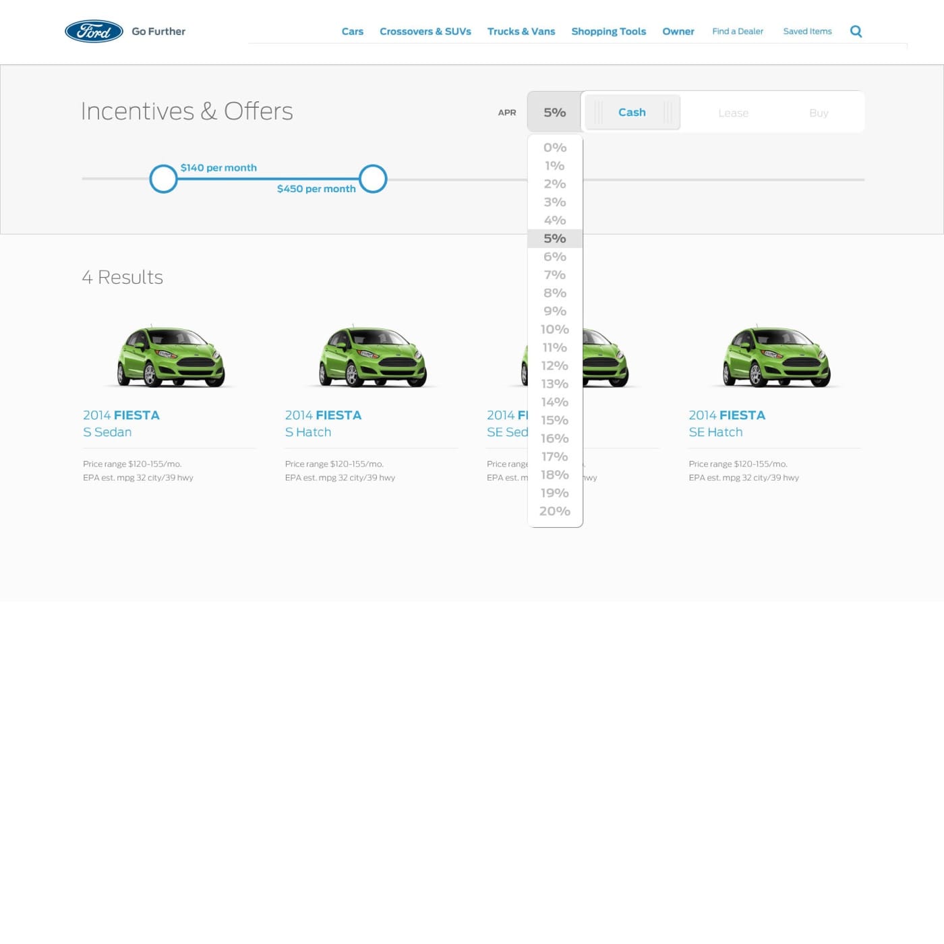
Task: Click the Incentives & Offers heading
Action: tap(187, 111)
